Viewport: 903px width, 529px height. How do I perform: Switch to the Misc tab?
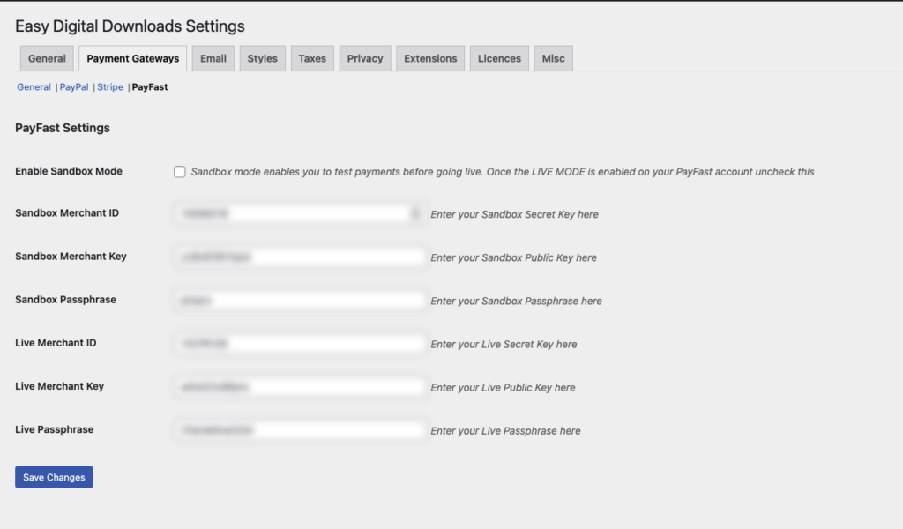pyautogui.click(x=553, y=57)
